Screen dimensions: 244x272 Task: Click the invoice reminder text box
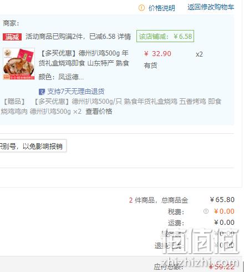tap(33, 146)
